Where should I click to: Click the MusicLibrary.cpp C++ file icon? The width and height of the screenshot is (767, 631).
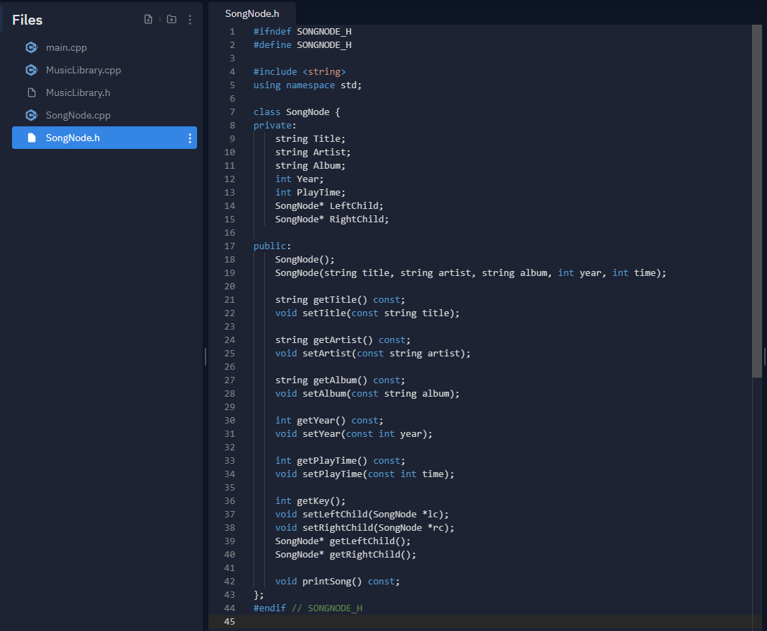(x=31, y=70)
